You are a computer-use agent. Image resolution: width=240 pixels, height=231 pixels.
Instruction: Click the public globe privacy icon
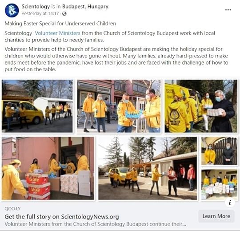click(x=64, y=14)
